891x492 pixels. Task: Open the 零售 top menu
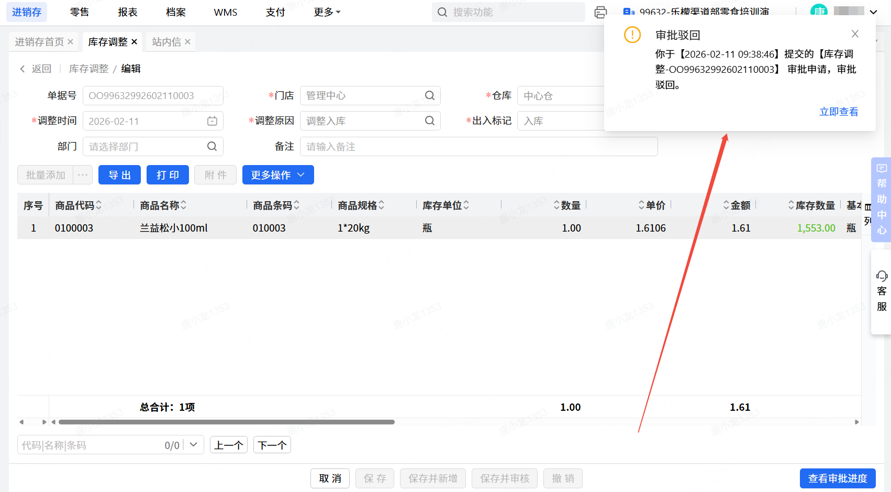point(80,12)
